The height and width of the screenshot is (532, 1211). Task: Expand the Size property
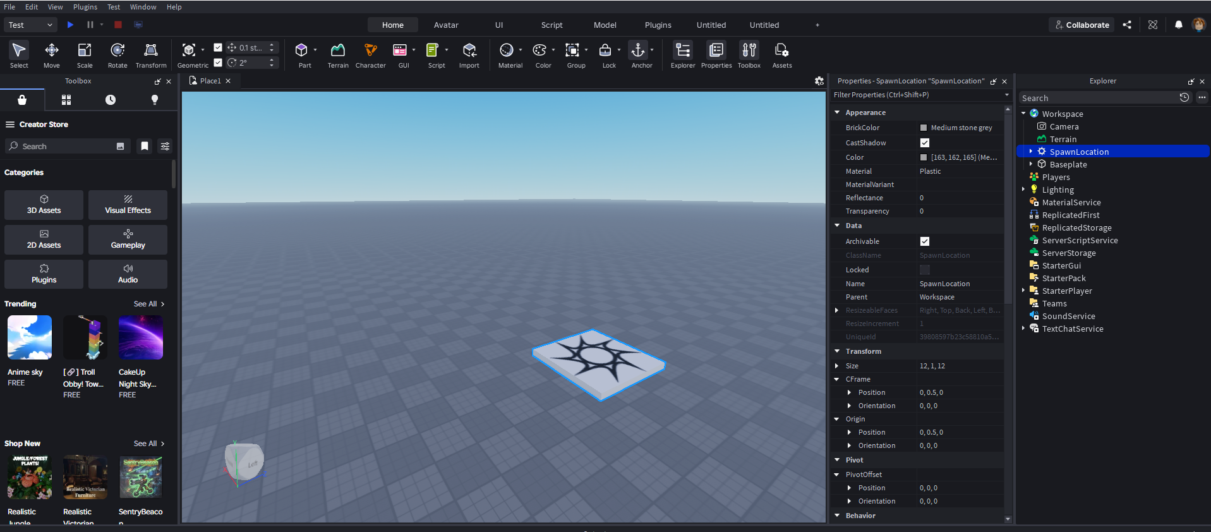point(837,366)
